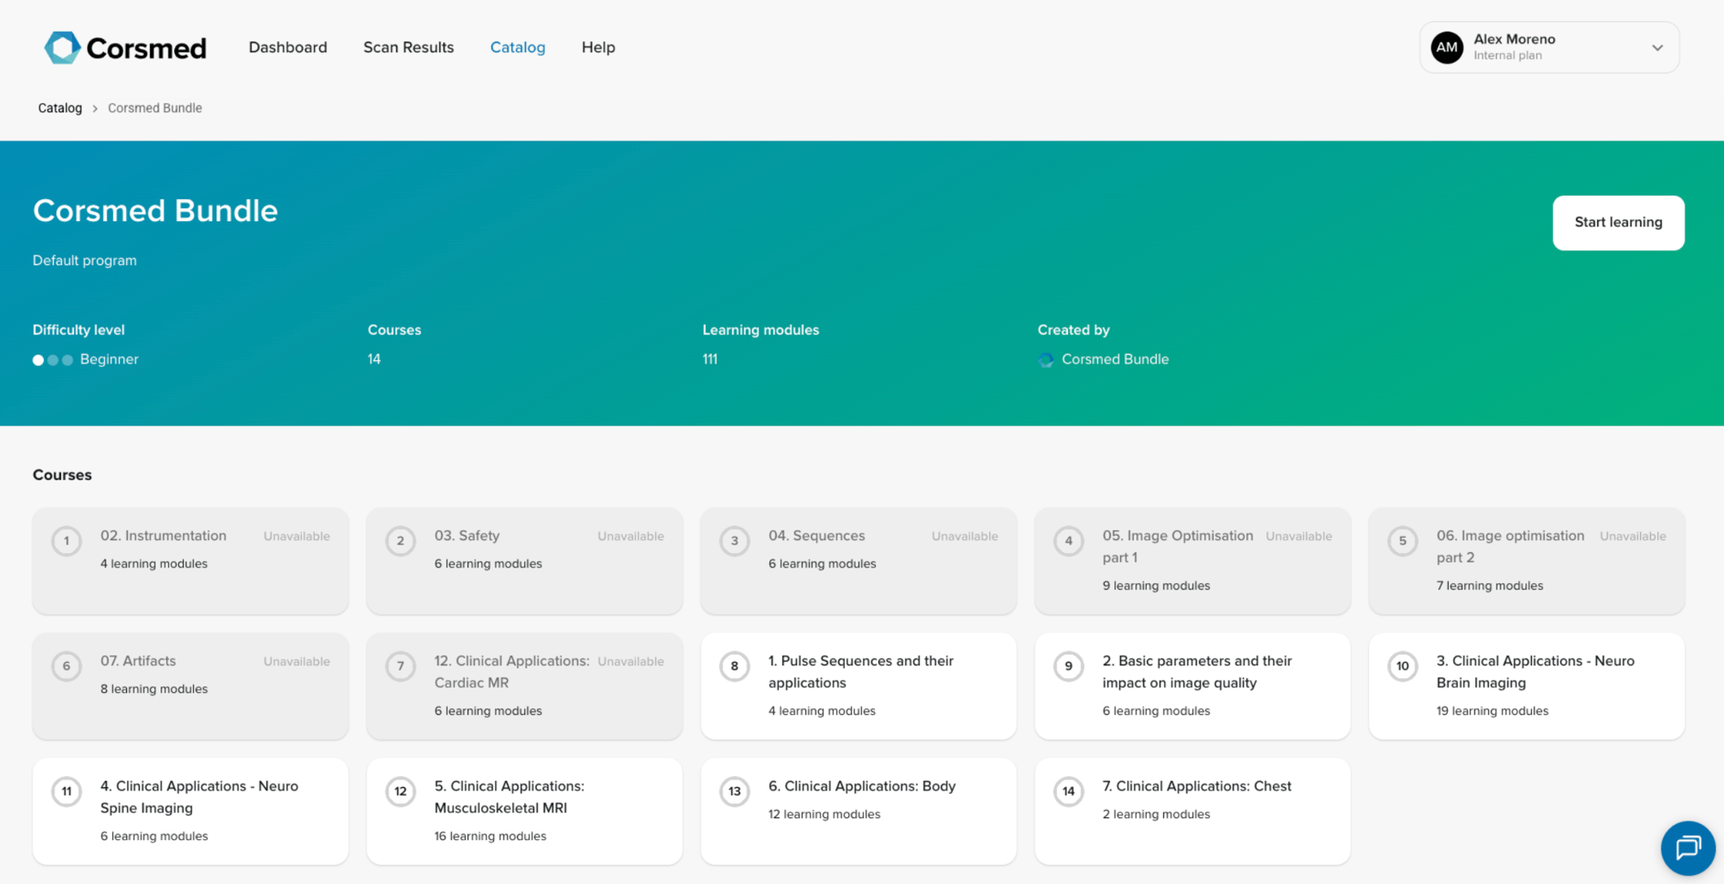The width and height of the screenshot is (1724, 884).
Task: Select the circled 8 badge on Pulse Sequences
Action: click(x=734, y=666)
